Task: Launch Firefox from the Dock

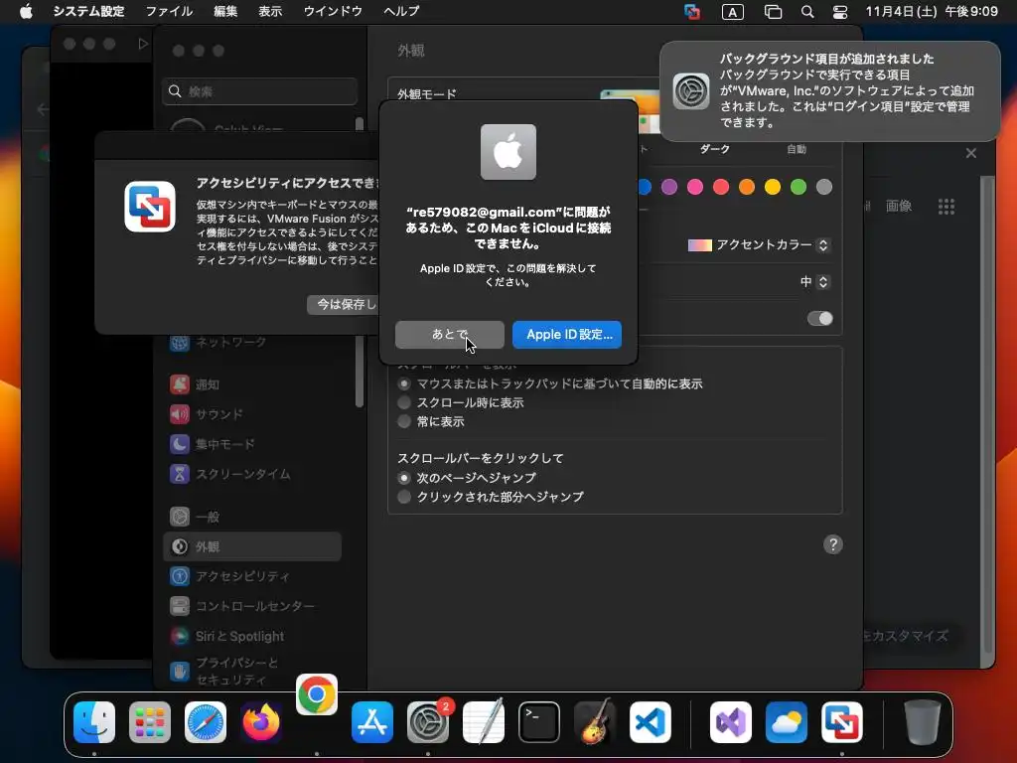Action: point(261,722)
